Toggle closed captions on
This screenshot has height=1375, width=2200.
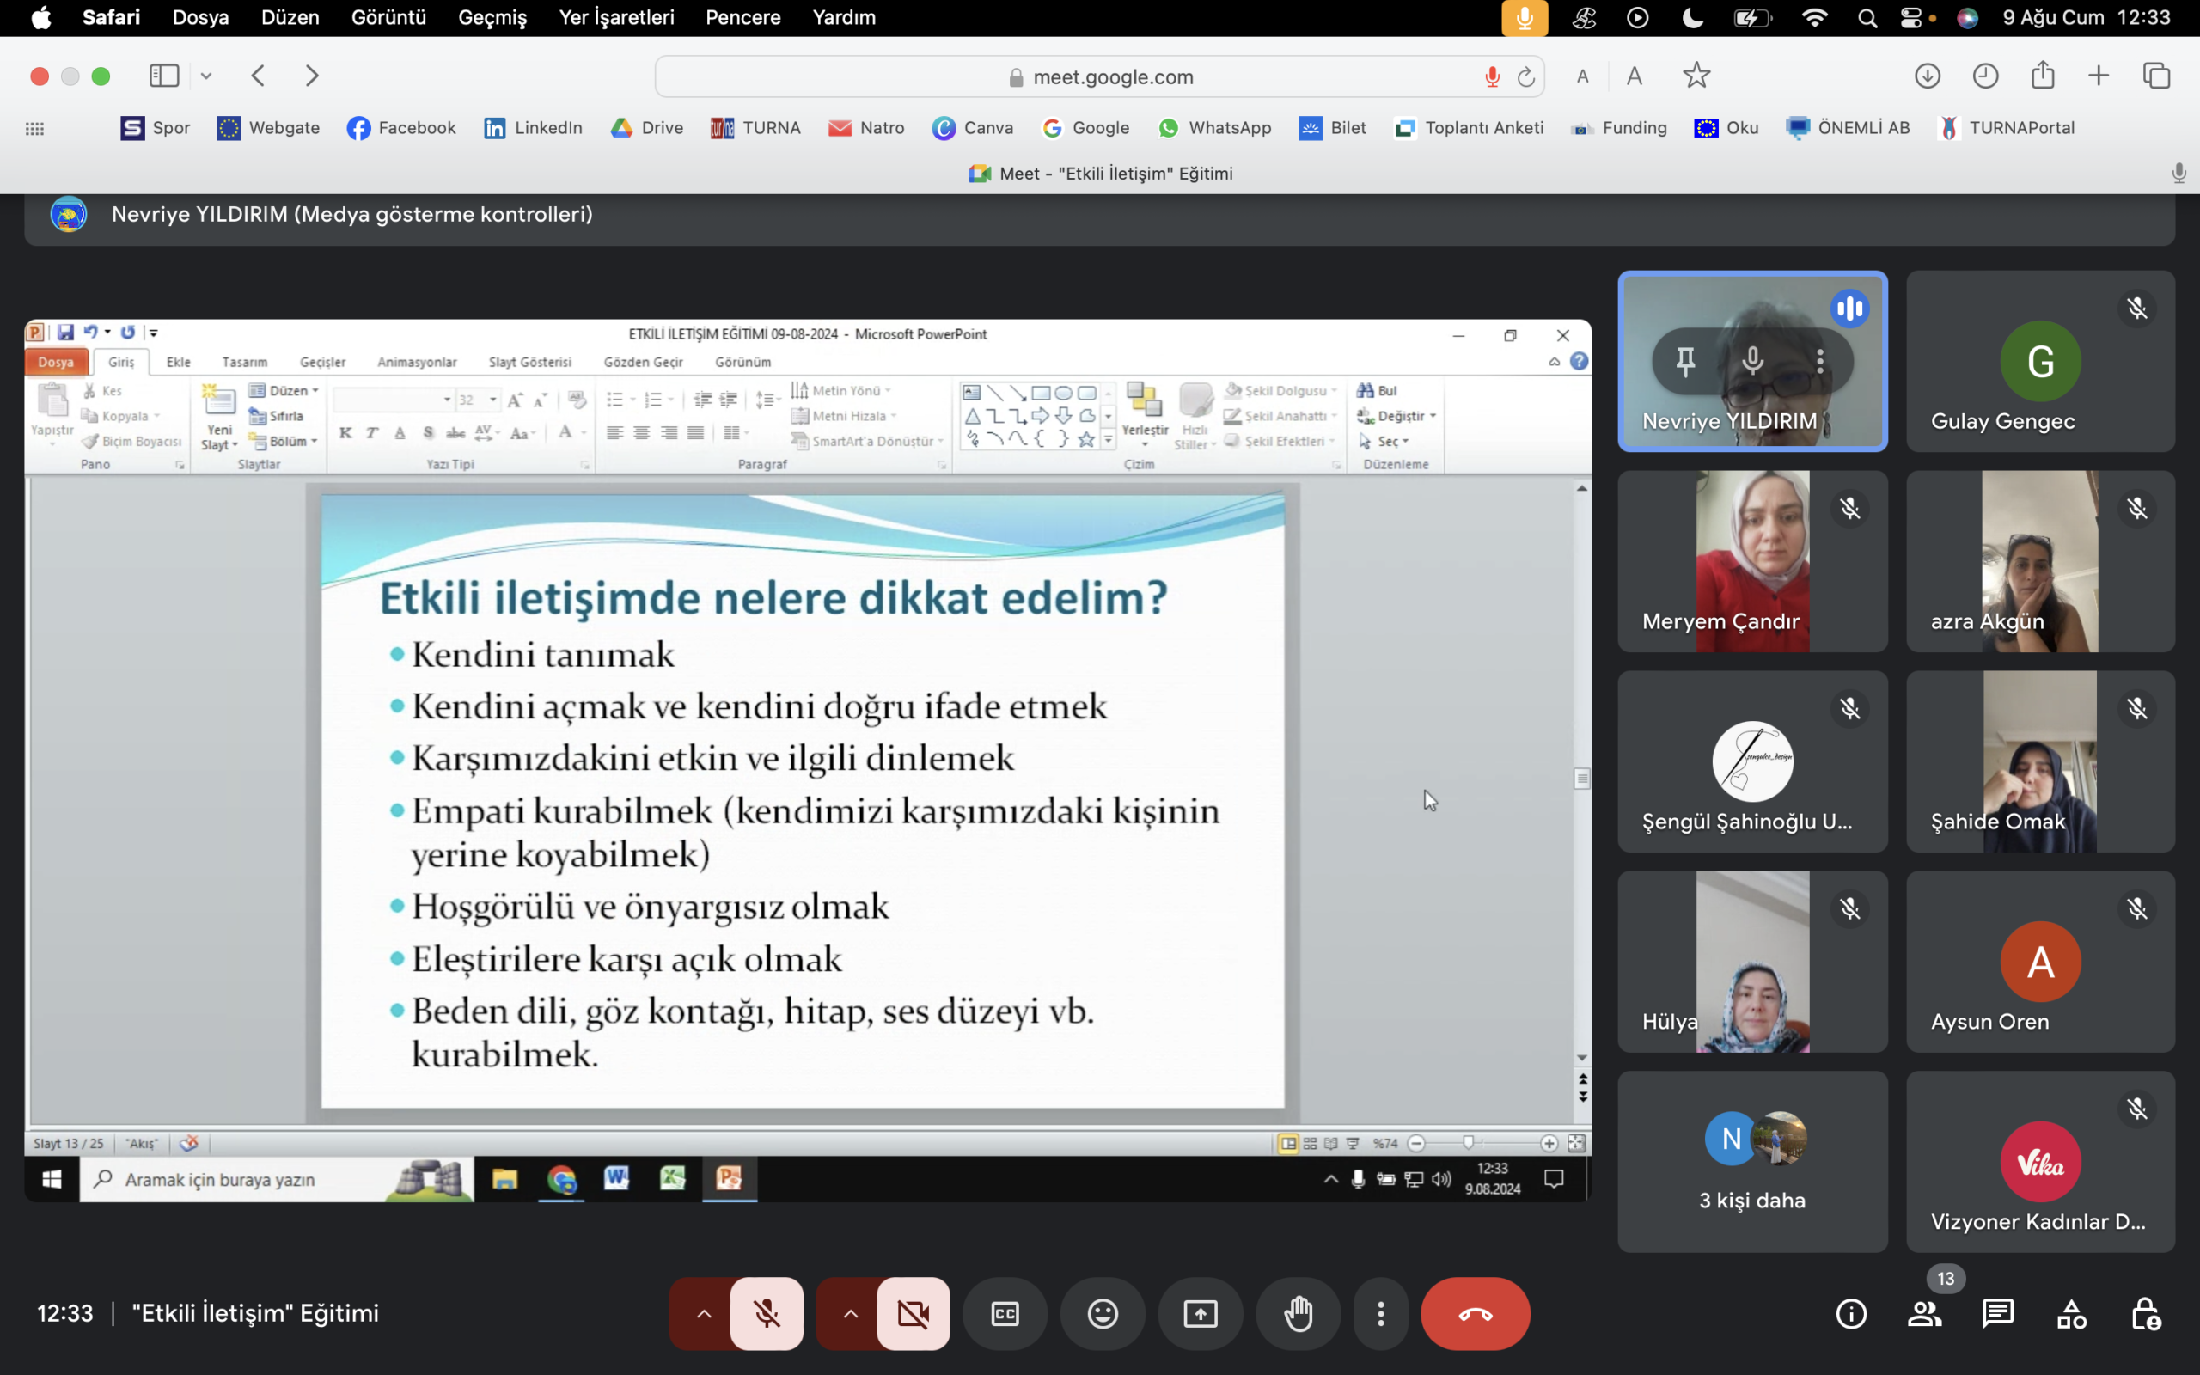pyautogui.click(x=1005, y=1313)
